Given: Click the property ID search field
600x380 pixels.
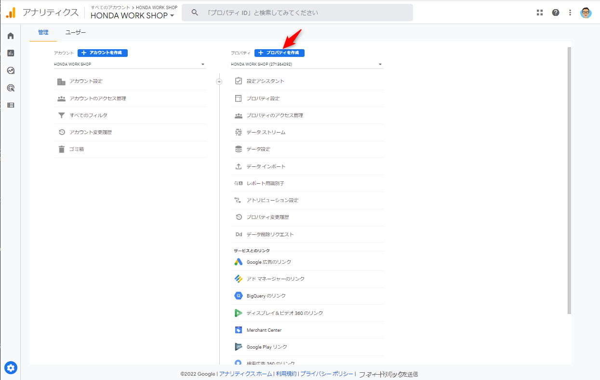Looking at the screenshot, I should pos(297,13).
